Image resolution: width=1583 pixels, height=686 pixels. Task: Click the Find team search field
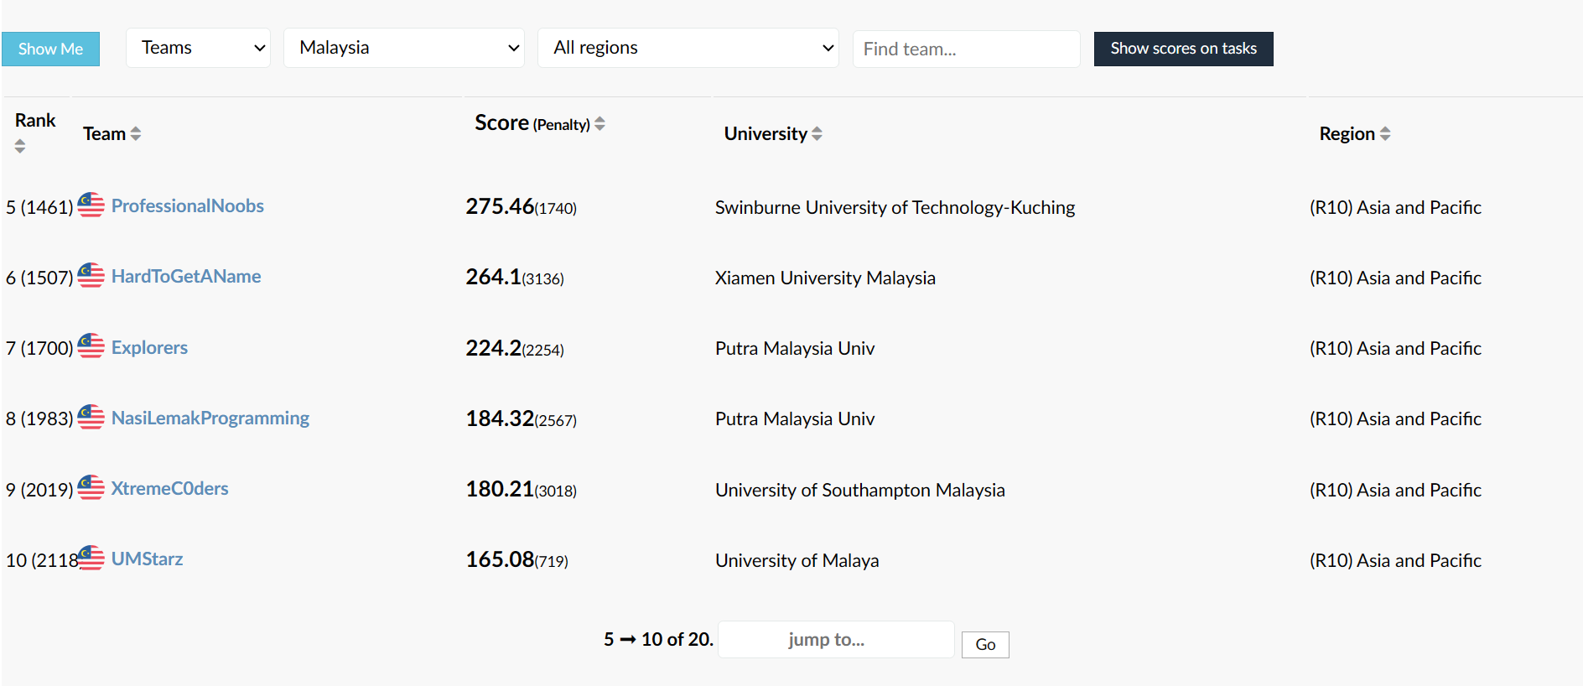(966, 49)
